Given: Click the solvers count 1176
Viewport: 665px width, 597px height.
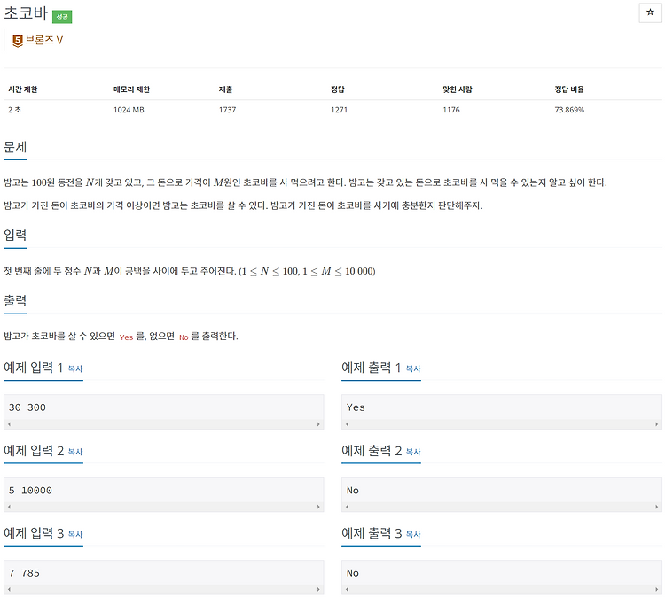Looking at the screenshot, I should [x=450, y=110].
